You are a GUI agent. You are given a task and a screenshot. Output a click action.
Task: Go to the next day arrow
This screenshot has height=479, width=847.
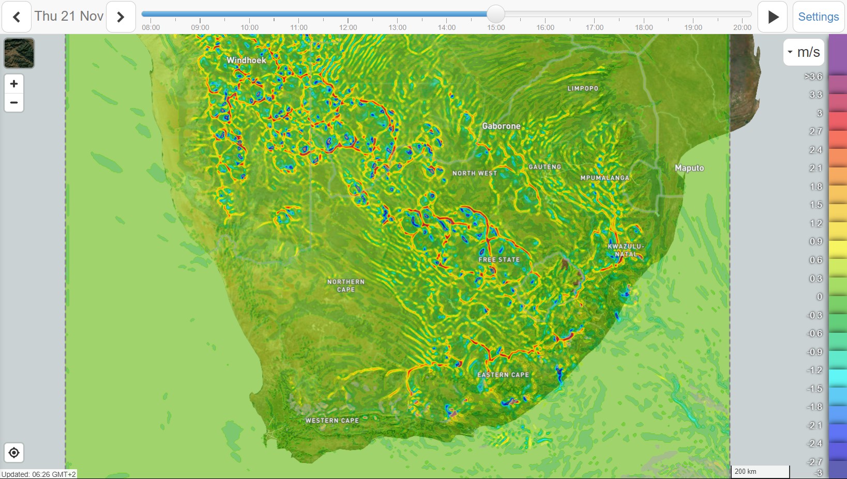(121, 17)
